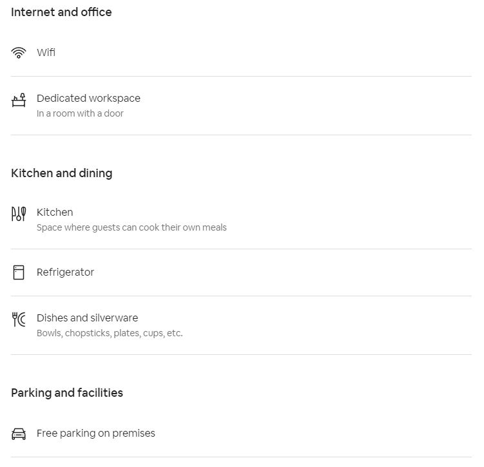Click the Dedicated workspace desk icon
Screen dimensions: 484x467
19,100
